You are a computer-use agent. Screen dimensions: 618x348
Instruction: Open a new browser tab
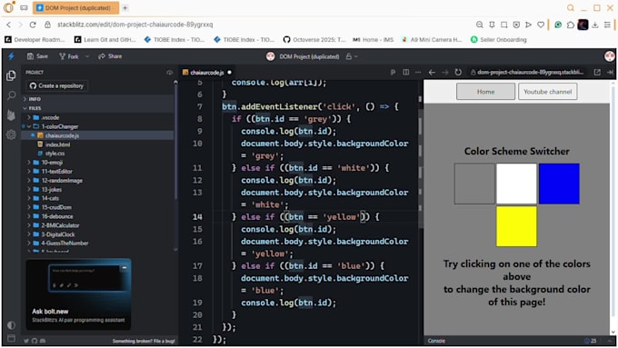coord(125,8)
